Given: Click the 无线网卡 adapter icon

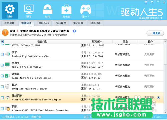Looking at the screenshot, I should tap(7, 97).
